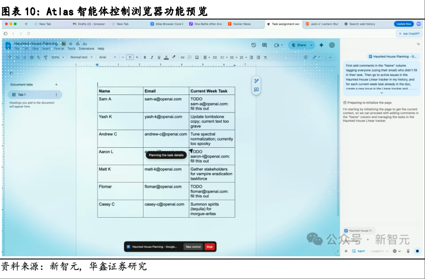This screenshot has height=279, width=425.
Task: Select the paint format roller
Action: click(x=45, y=57)
